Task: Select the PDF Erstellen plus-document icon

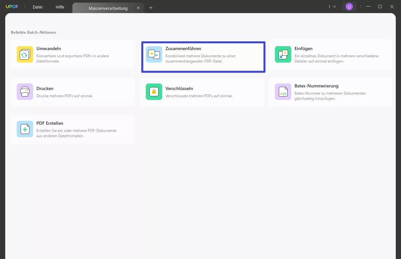Action: click(25, 129)
